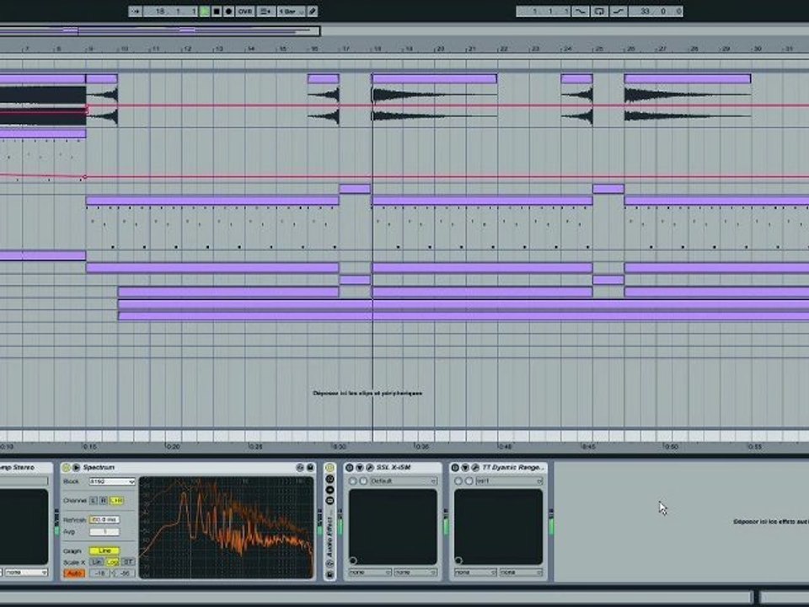
Task: Click the SSL X-ISM XY pad handle
Action: tap(353, 561)
